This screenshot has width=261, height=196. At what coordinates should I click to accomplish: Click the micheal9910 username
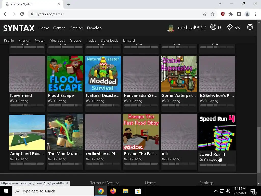[x=192, y=28]
